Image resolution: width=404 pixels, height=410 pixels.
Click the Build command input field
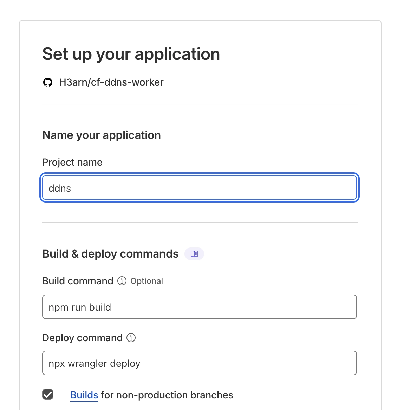[x=199, y=307]
